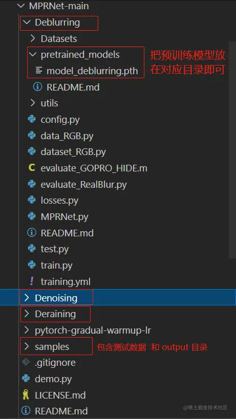Select the utils folder label

50,103
